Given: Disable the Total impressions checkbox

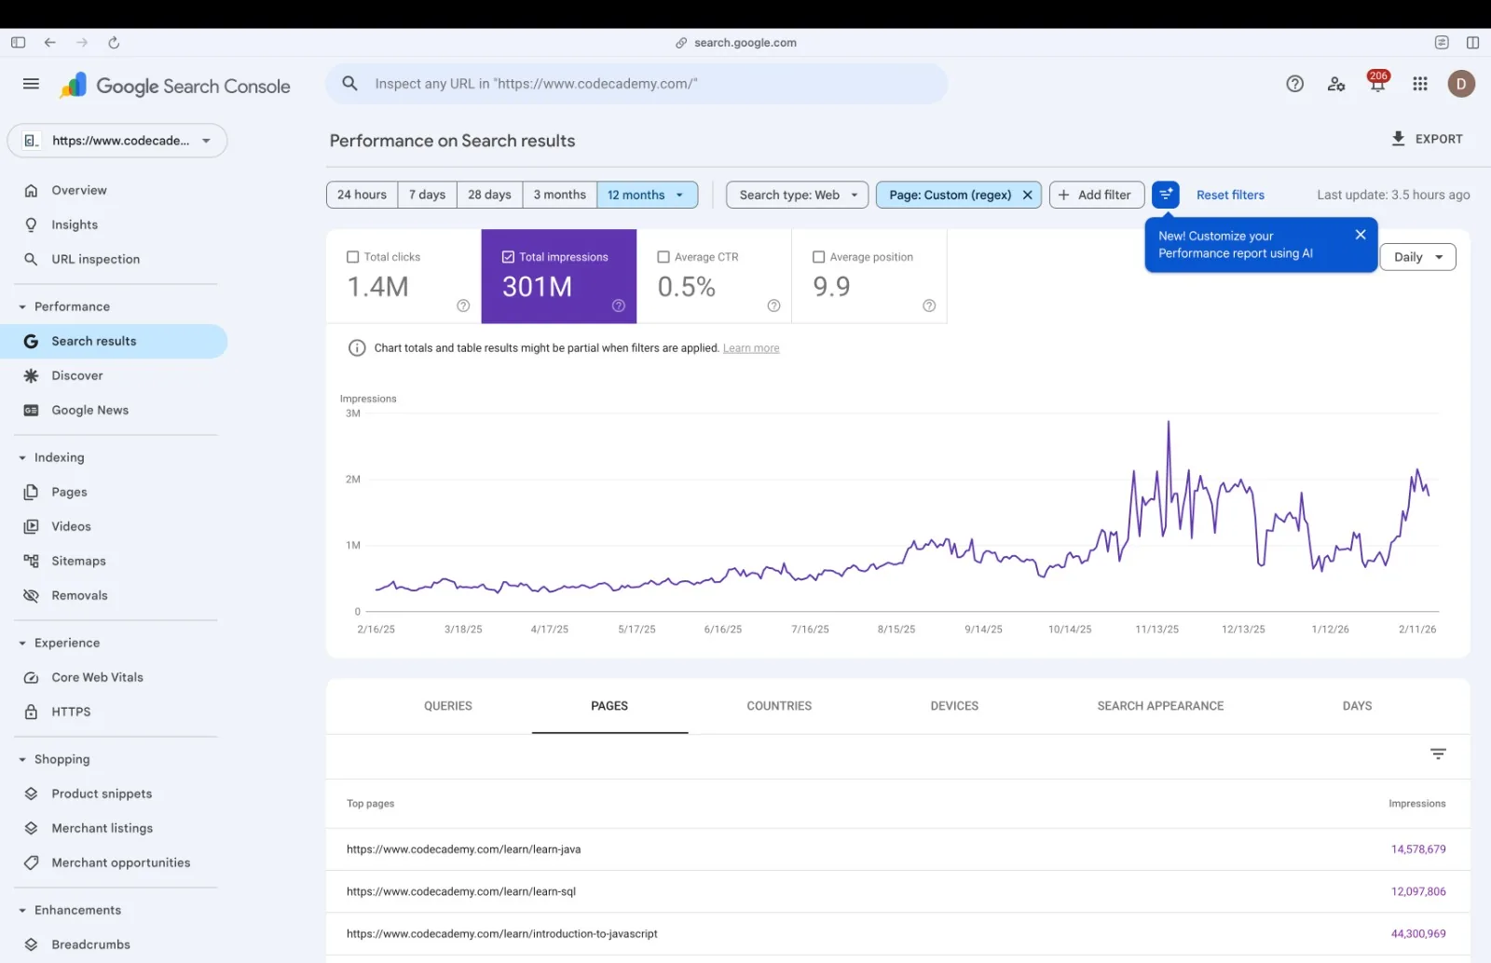Looking at the screenshot, I should 508,257.
